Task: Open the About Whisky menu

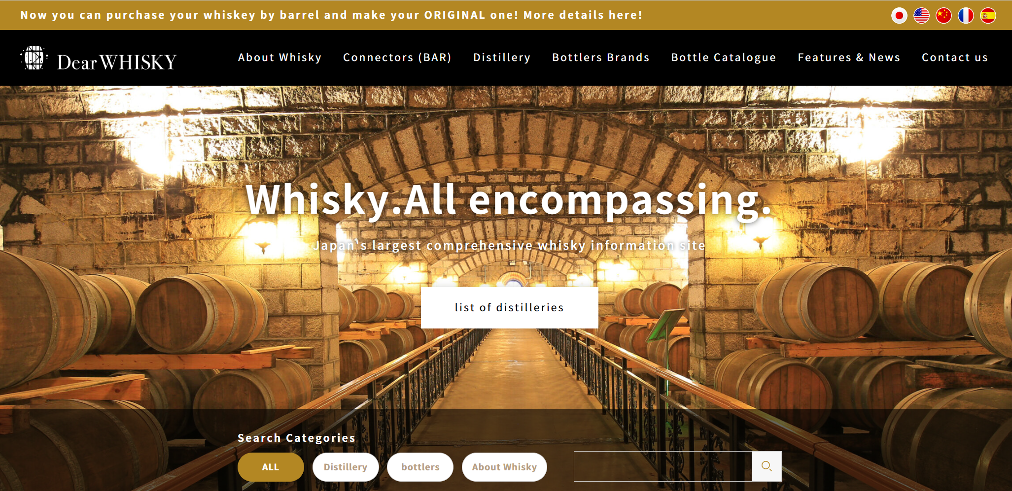Action: (280, 58)
